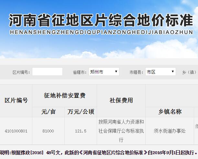Click the 市辖县 filter label
198x159 pixels.
(x=136, y=72)
